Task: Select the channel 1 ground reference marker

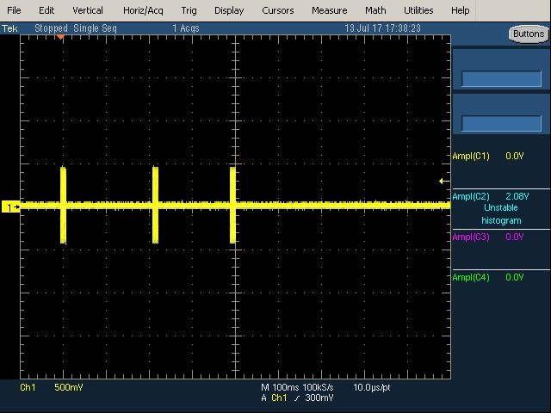Action: [11, 207]
